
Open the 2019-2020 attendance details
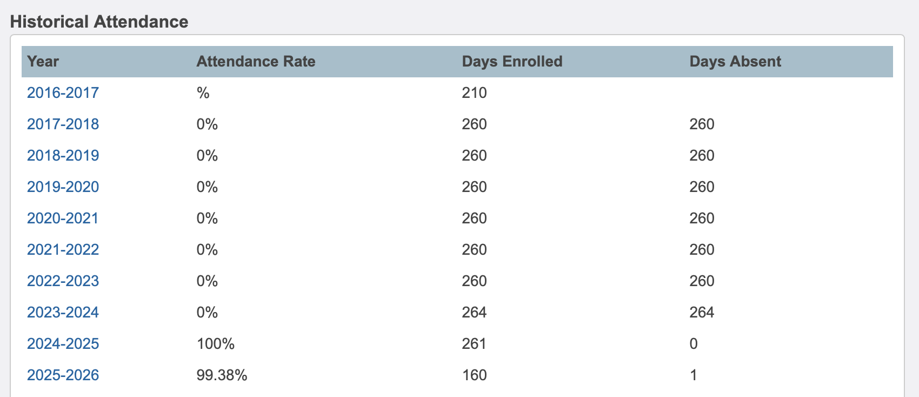(x=62, y=187)
